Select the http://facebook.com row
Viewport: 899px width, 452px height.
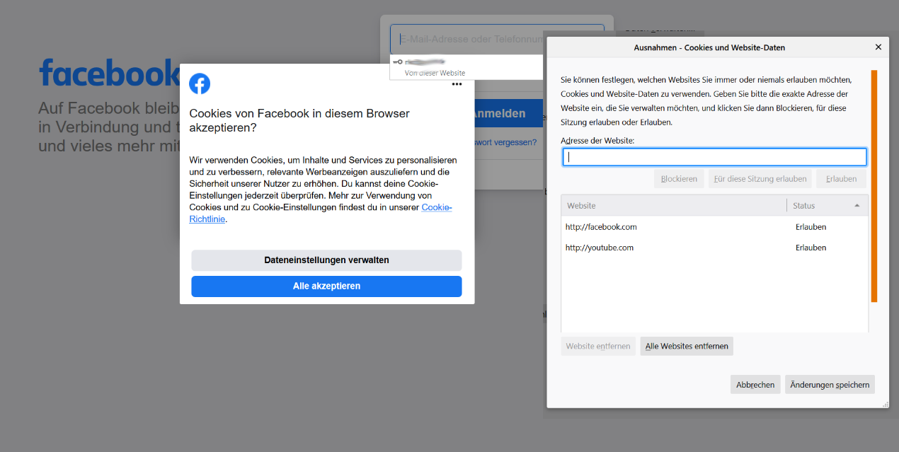coord(714,227)
